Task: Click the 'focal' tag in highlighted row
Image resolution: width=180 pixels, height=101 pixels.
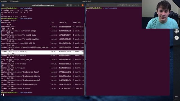Action: click(x=53, y=52)
